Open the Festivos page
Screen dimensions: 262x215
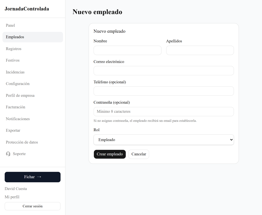13,60
